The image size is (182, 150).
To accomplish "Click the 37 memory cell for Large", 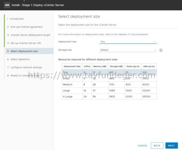I will 100,91.
